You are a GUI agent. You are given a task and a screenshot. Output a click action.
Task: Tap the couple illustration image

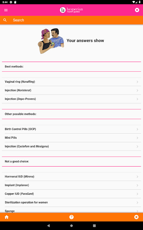coord(51,41)
